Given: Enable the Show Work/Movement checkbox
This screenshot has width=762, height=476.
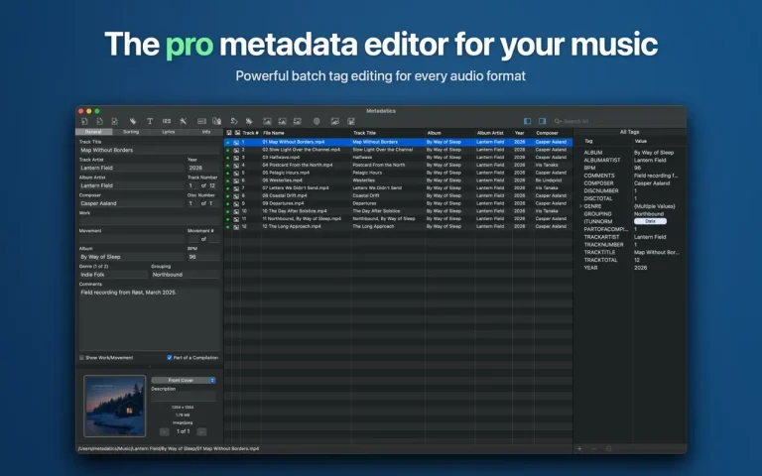Looking at the screenshot, I should (x=81, y=357).
